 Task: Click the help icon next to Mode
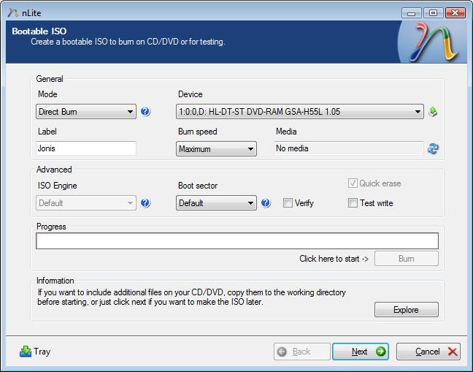[x=145, y=112]
